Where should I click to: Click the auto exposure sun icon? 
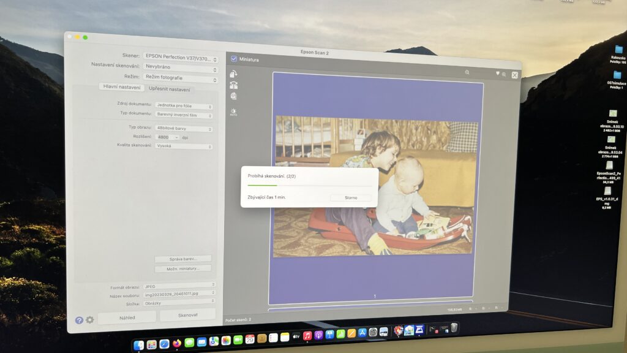[x=233, y=112]
